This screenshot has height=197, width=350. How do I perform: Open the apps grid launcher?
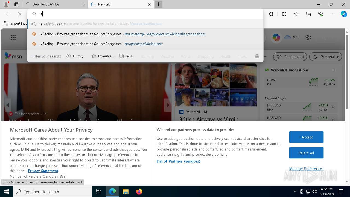(x=13, y=37)
